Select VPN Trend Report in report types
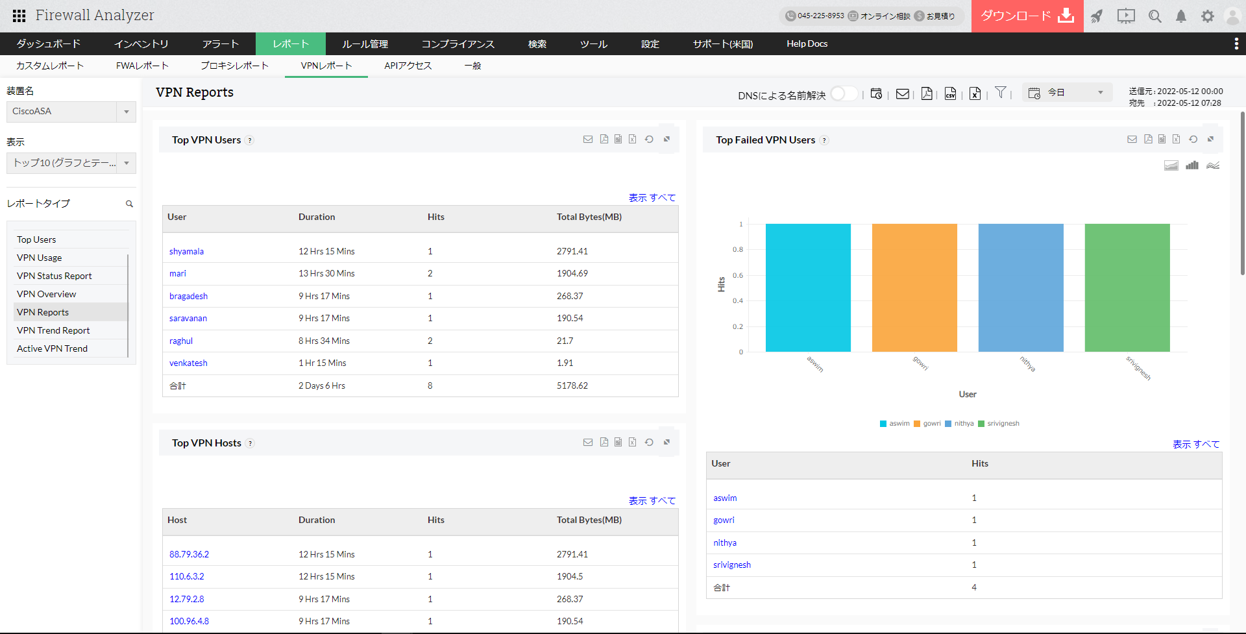 pyautogui.click(x=53, y=330)
